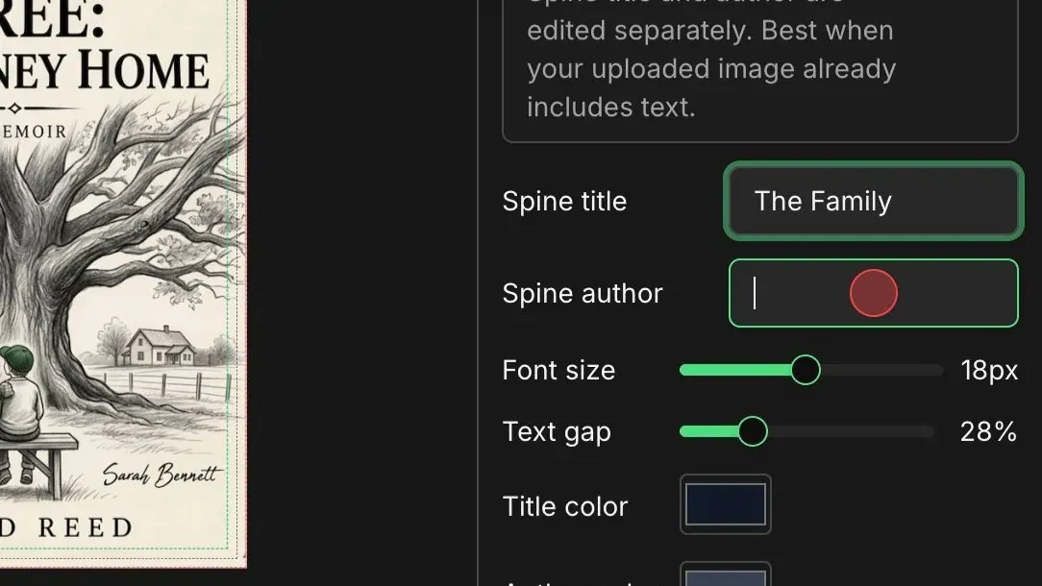Focus the Spine author input field
Image resolution: width=1042 pixels, height=586 pixels.
(873, 293)
